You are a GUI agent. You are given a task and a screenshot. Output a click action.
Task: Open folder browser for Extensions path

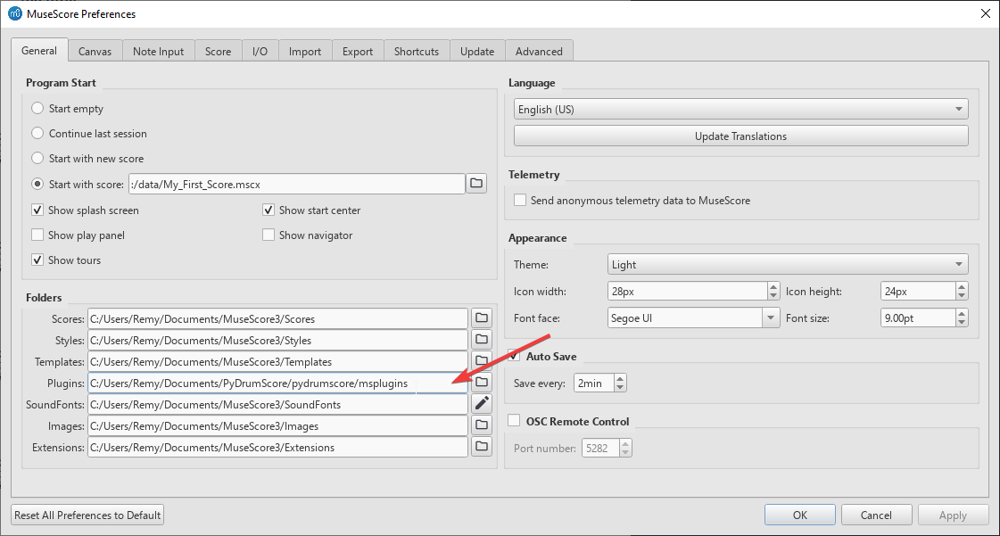482,446
